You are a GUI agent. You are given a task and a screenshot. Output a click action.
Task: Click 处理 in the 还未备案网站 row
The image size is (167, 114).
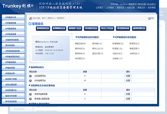click(x=128, y=81)
